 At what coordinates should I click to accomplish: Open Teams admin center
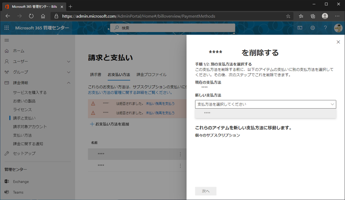(18, 192)
